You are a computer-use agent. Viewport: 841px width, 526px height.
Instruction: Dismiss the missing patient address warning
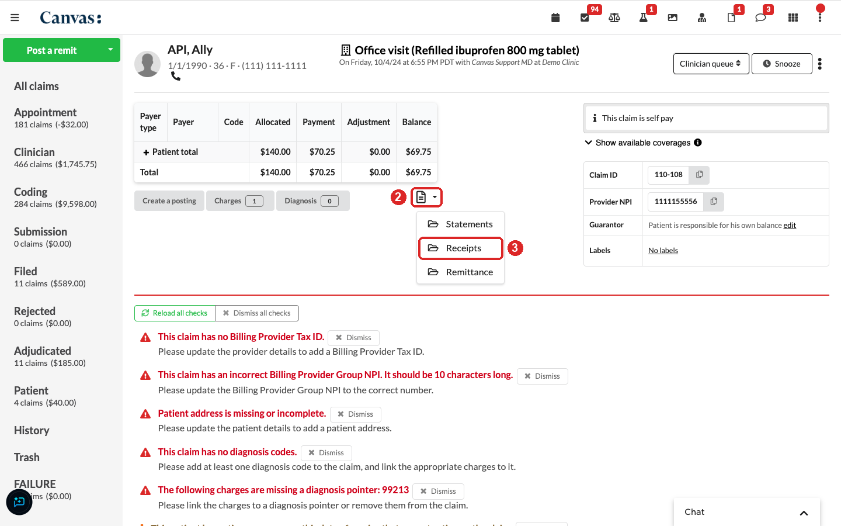[355, 414]
